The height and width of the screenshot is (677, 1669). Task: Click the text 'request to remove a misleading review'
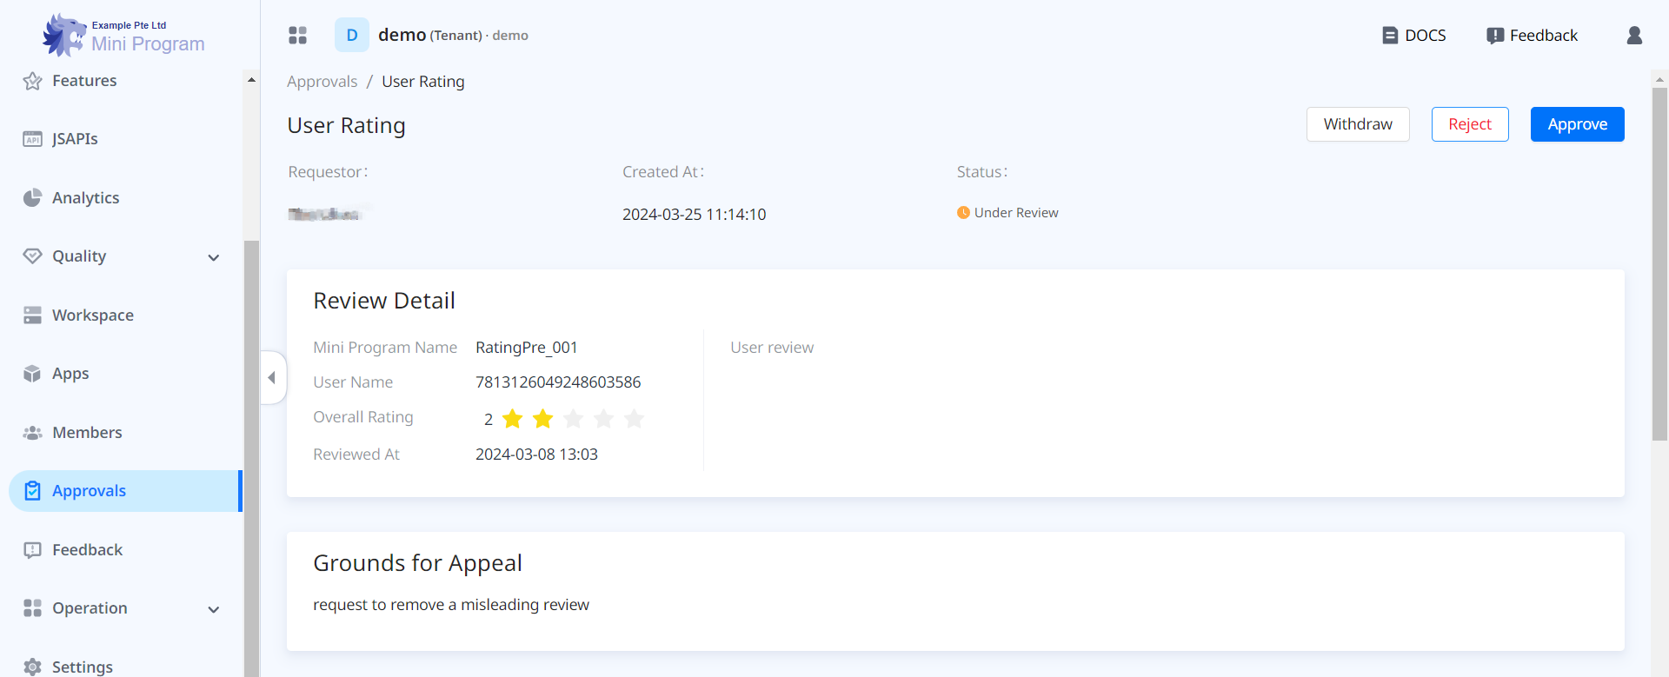[451, 605]
